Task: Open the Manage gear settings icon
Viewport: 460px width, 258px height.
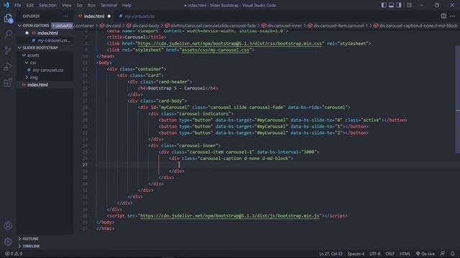Action: click(8, 242)
